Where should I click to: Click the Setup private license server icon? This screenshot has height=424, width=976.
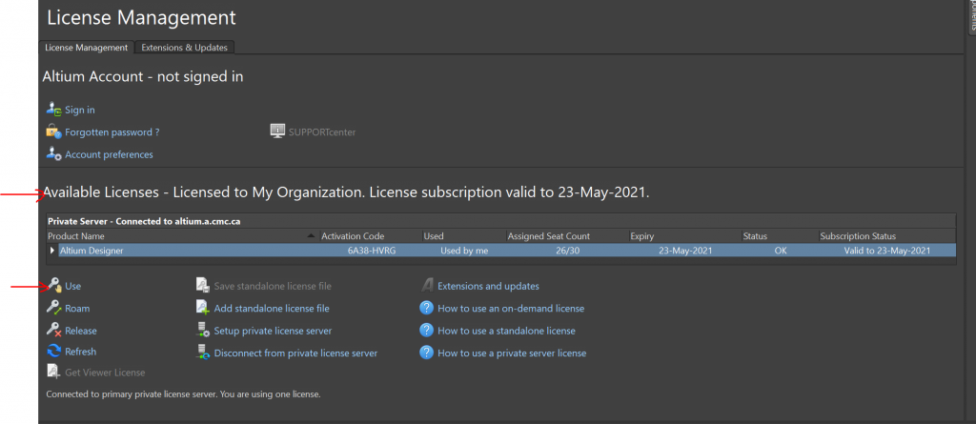203,330
